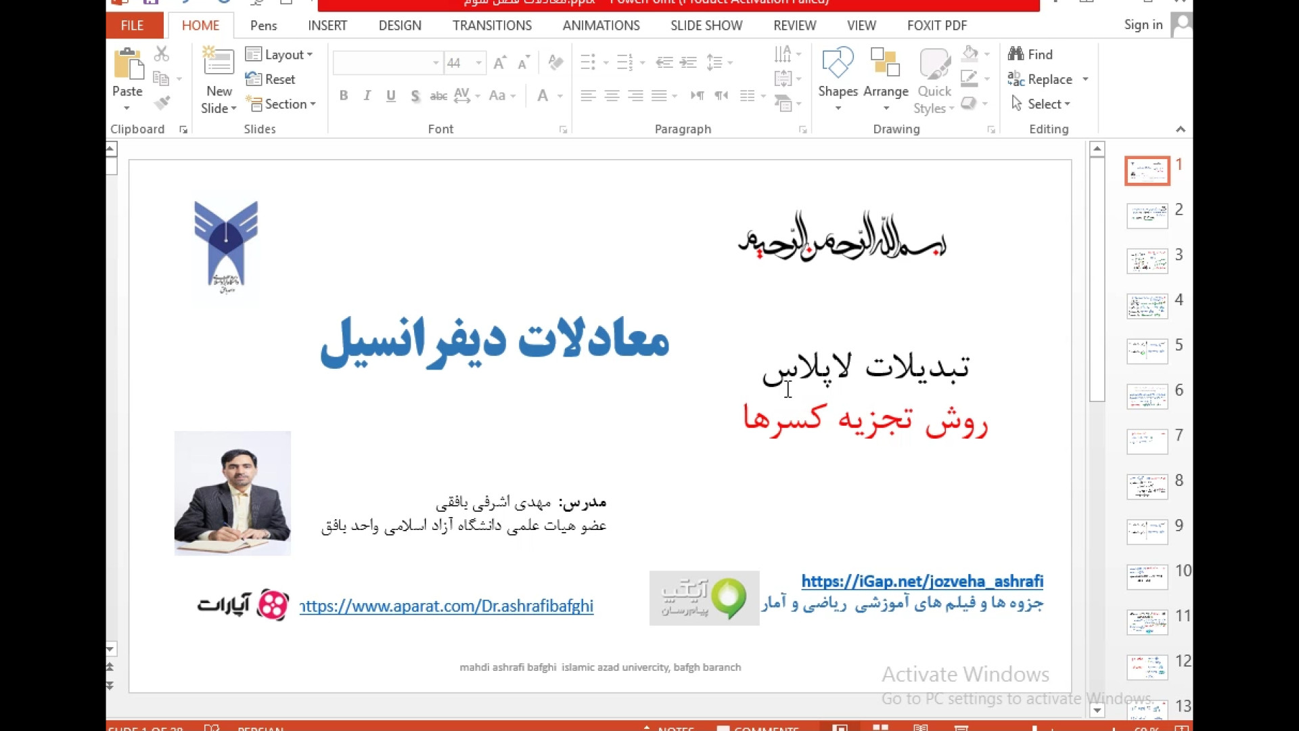
Task: Toggle underline on selected text
Action: pos(390,96)
